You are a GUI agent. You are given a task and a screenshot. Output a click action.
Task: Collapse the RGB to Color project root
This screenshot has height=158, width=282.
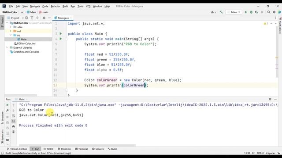click(x=7, y=23)
